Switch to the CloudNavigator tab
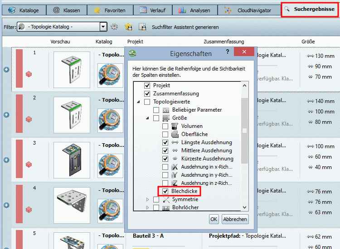The image size is (340, 249). tap(249, 10)
